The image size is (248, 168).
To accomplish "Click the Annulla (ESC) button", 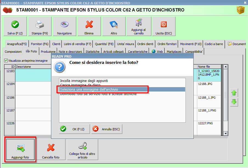I will pos(107,129).
